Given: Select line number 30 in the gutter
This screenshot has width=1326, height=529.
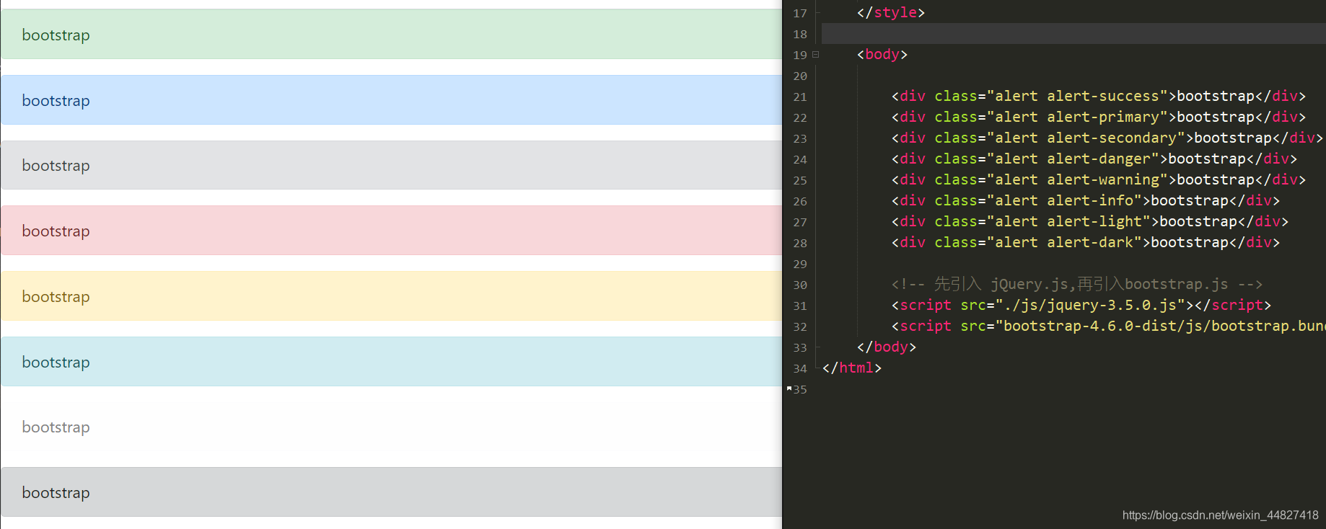Looking at the screenshot, I should [800, 285].
